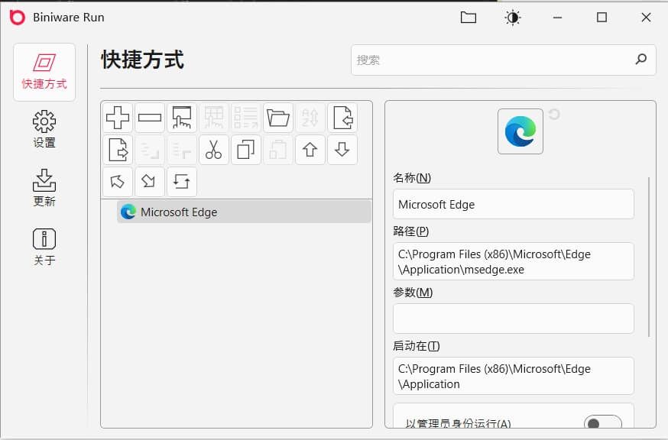Open the folder icon in the title bar
668x440 pixels.
click(x=469, y=18)
